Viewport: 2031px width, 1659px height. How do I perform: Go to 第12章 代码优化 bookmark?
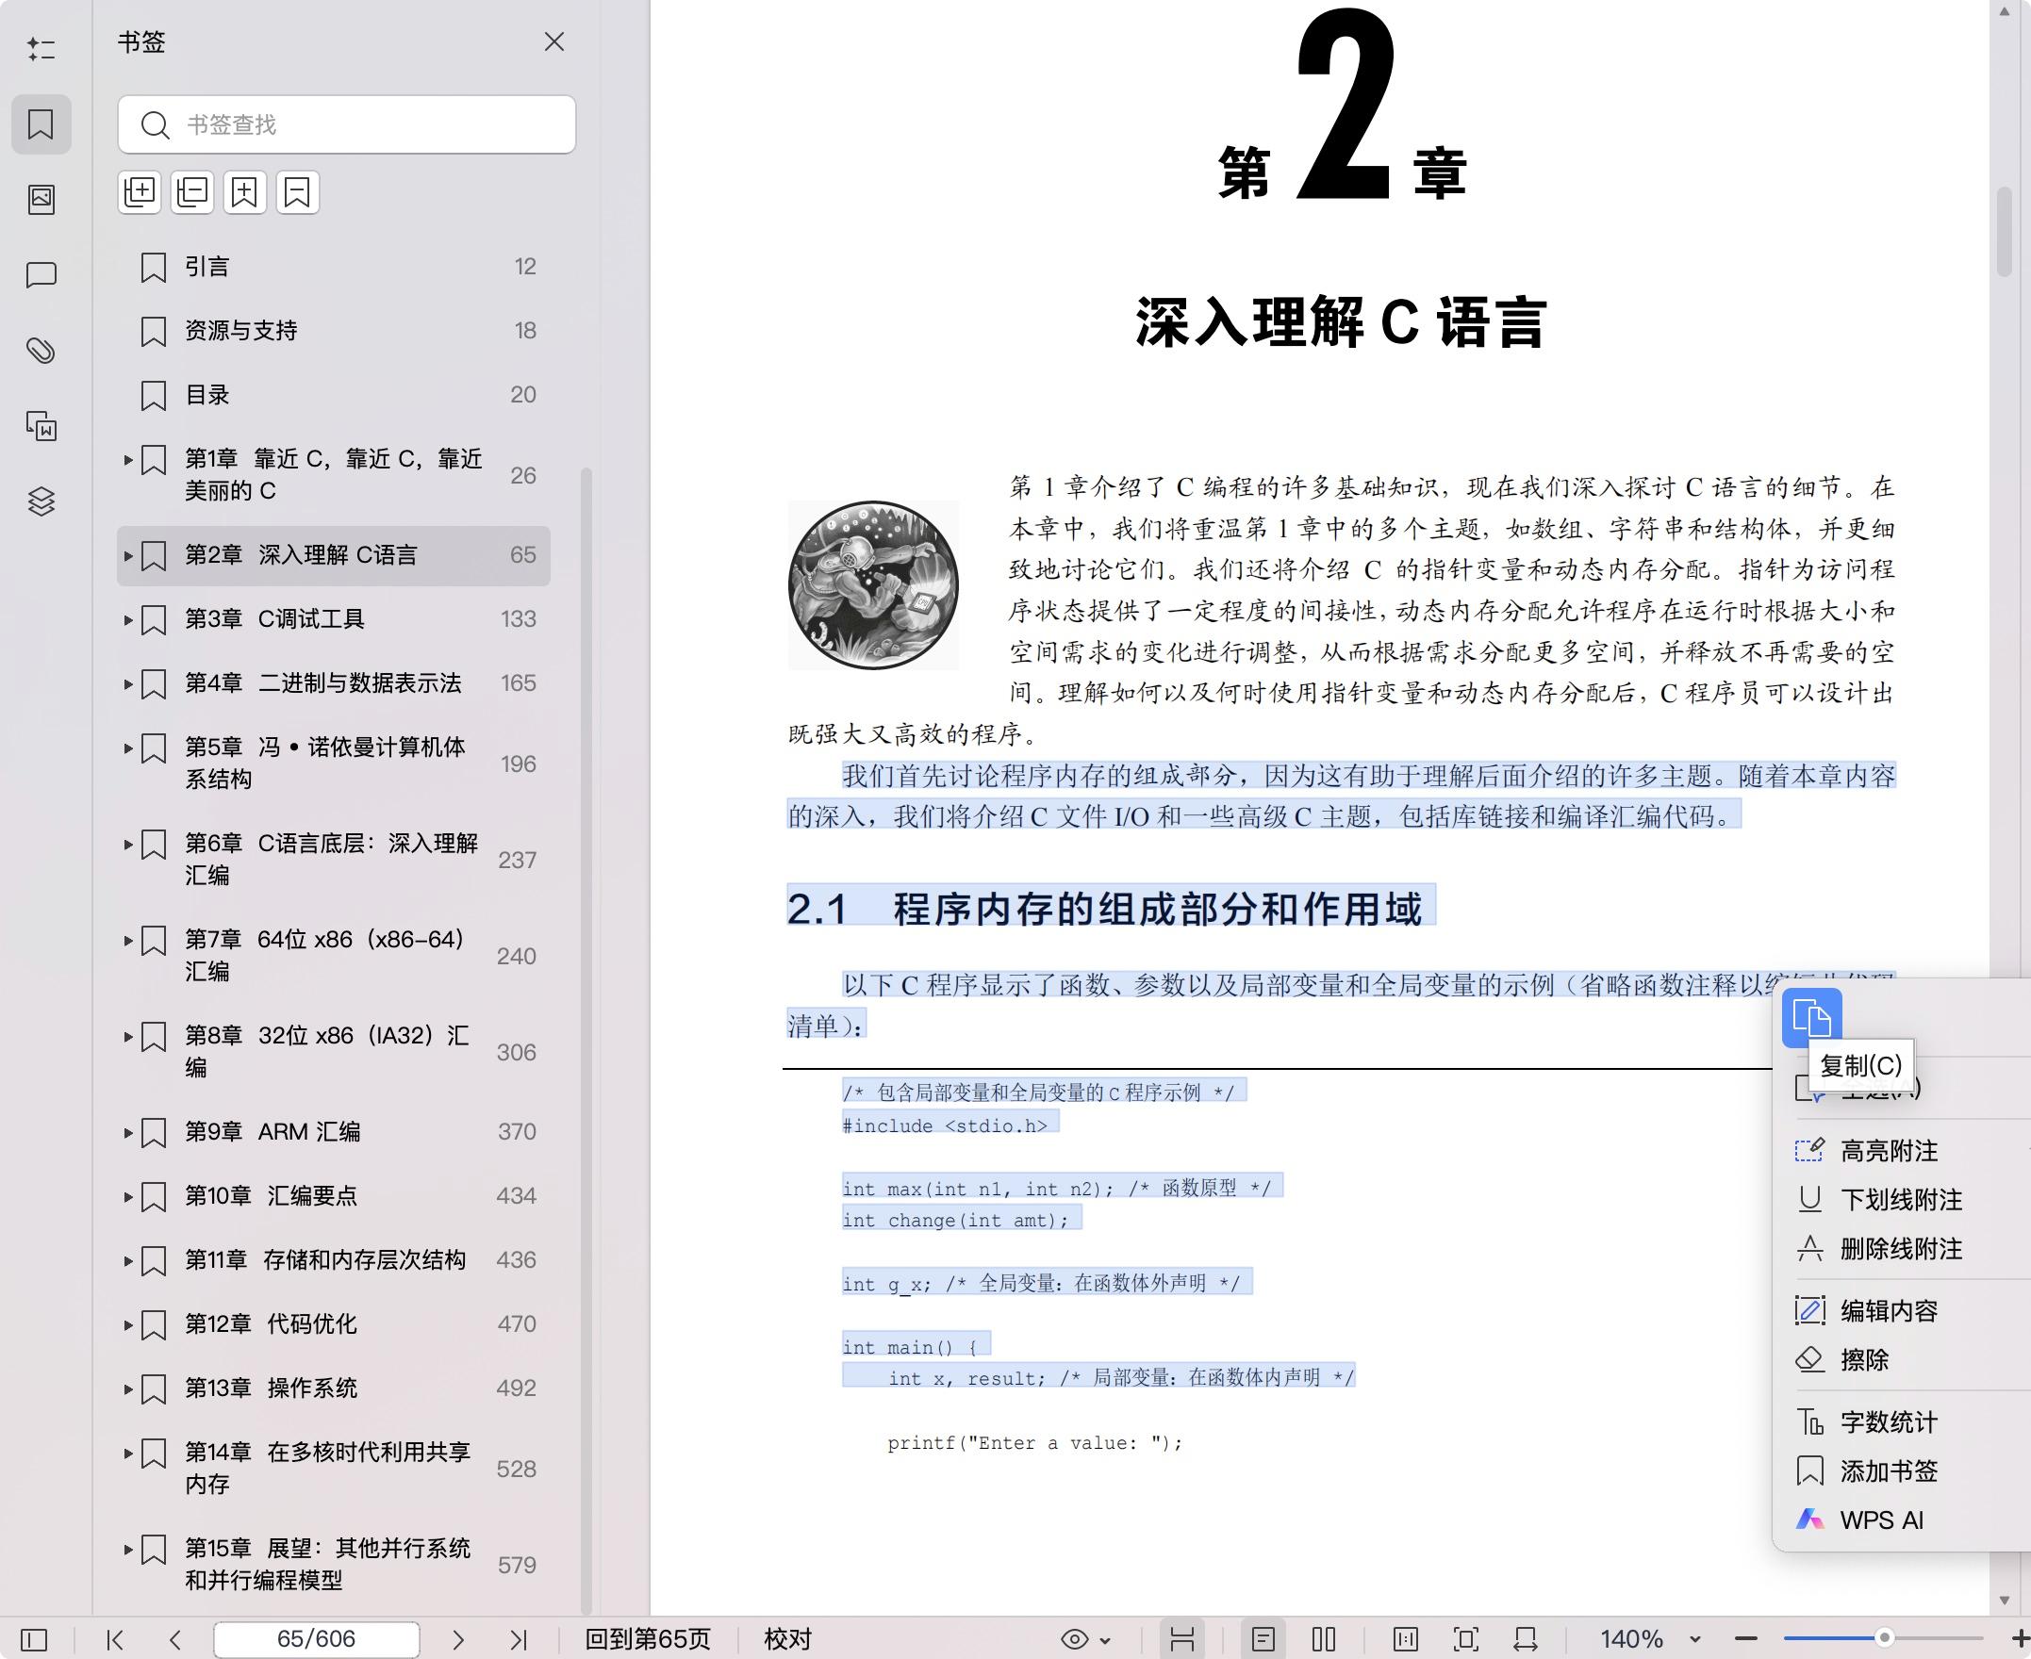(334, 1323)
